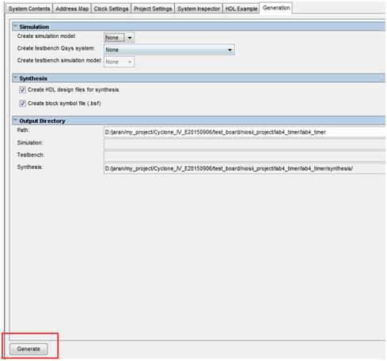Open the System Inspector tab
The image size is (387, 361).
click(199, 9)
